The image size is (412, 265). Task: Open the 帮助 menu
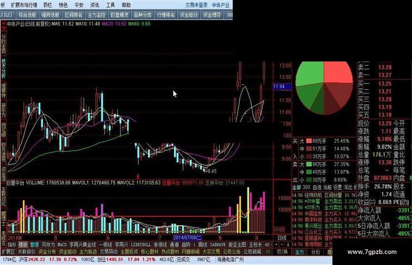pos(126,5)
